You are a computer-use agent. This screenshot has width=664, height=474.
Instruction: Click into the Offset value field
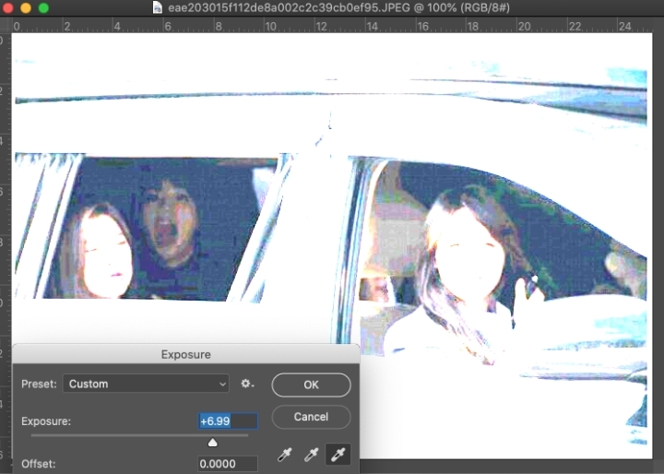(x=227, y=464)
